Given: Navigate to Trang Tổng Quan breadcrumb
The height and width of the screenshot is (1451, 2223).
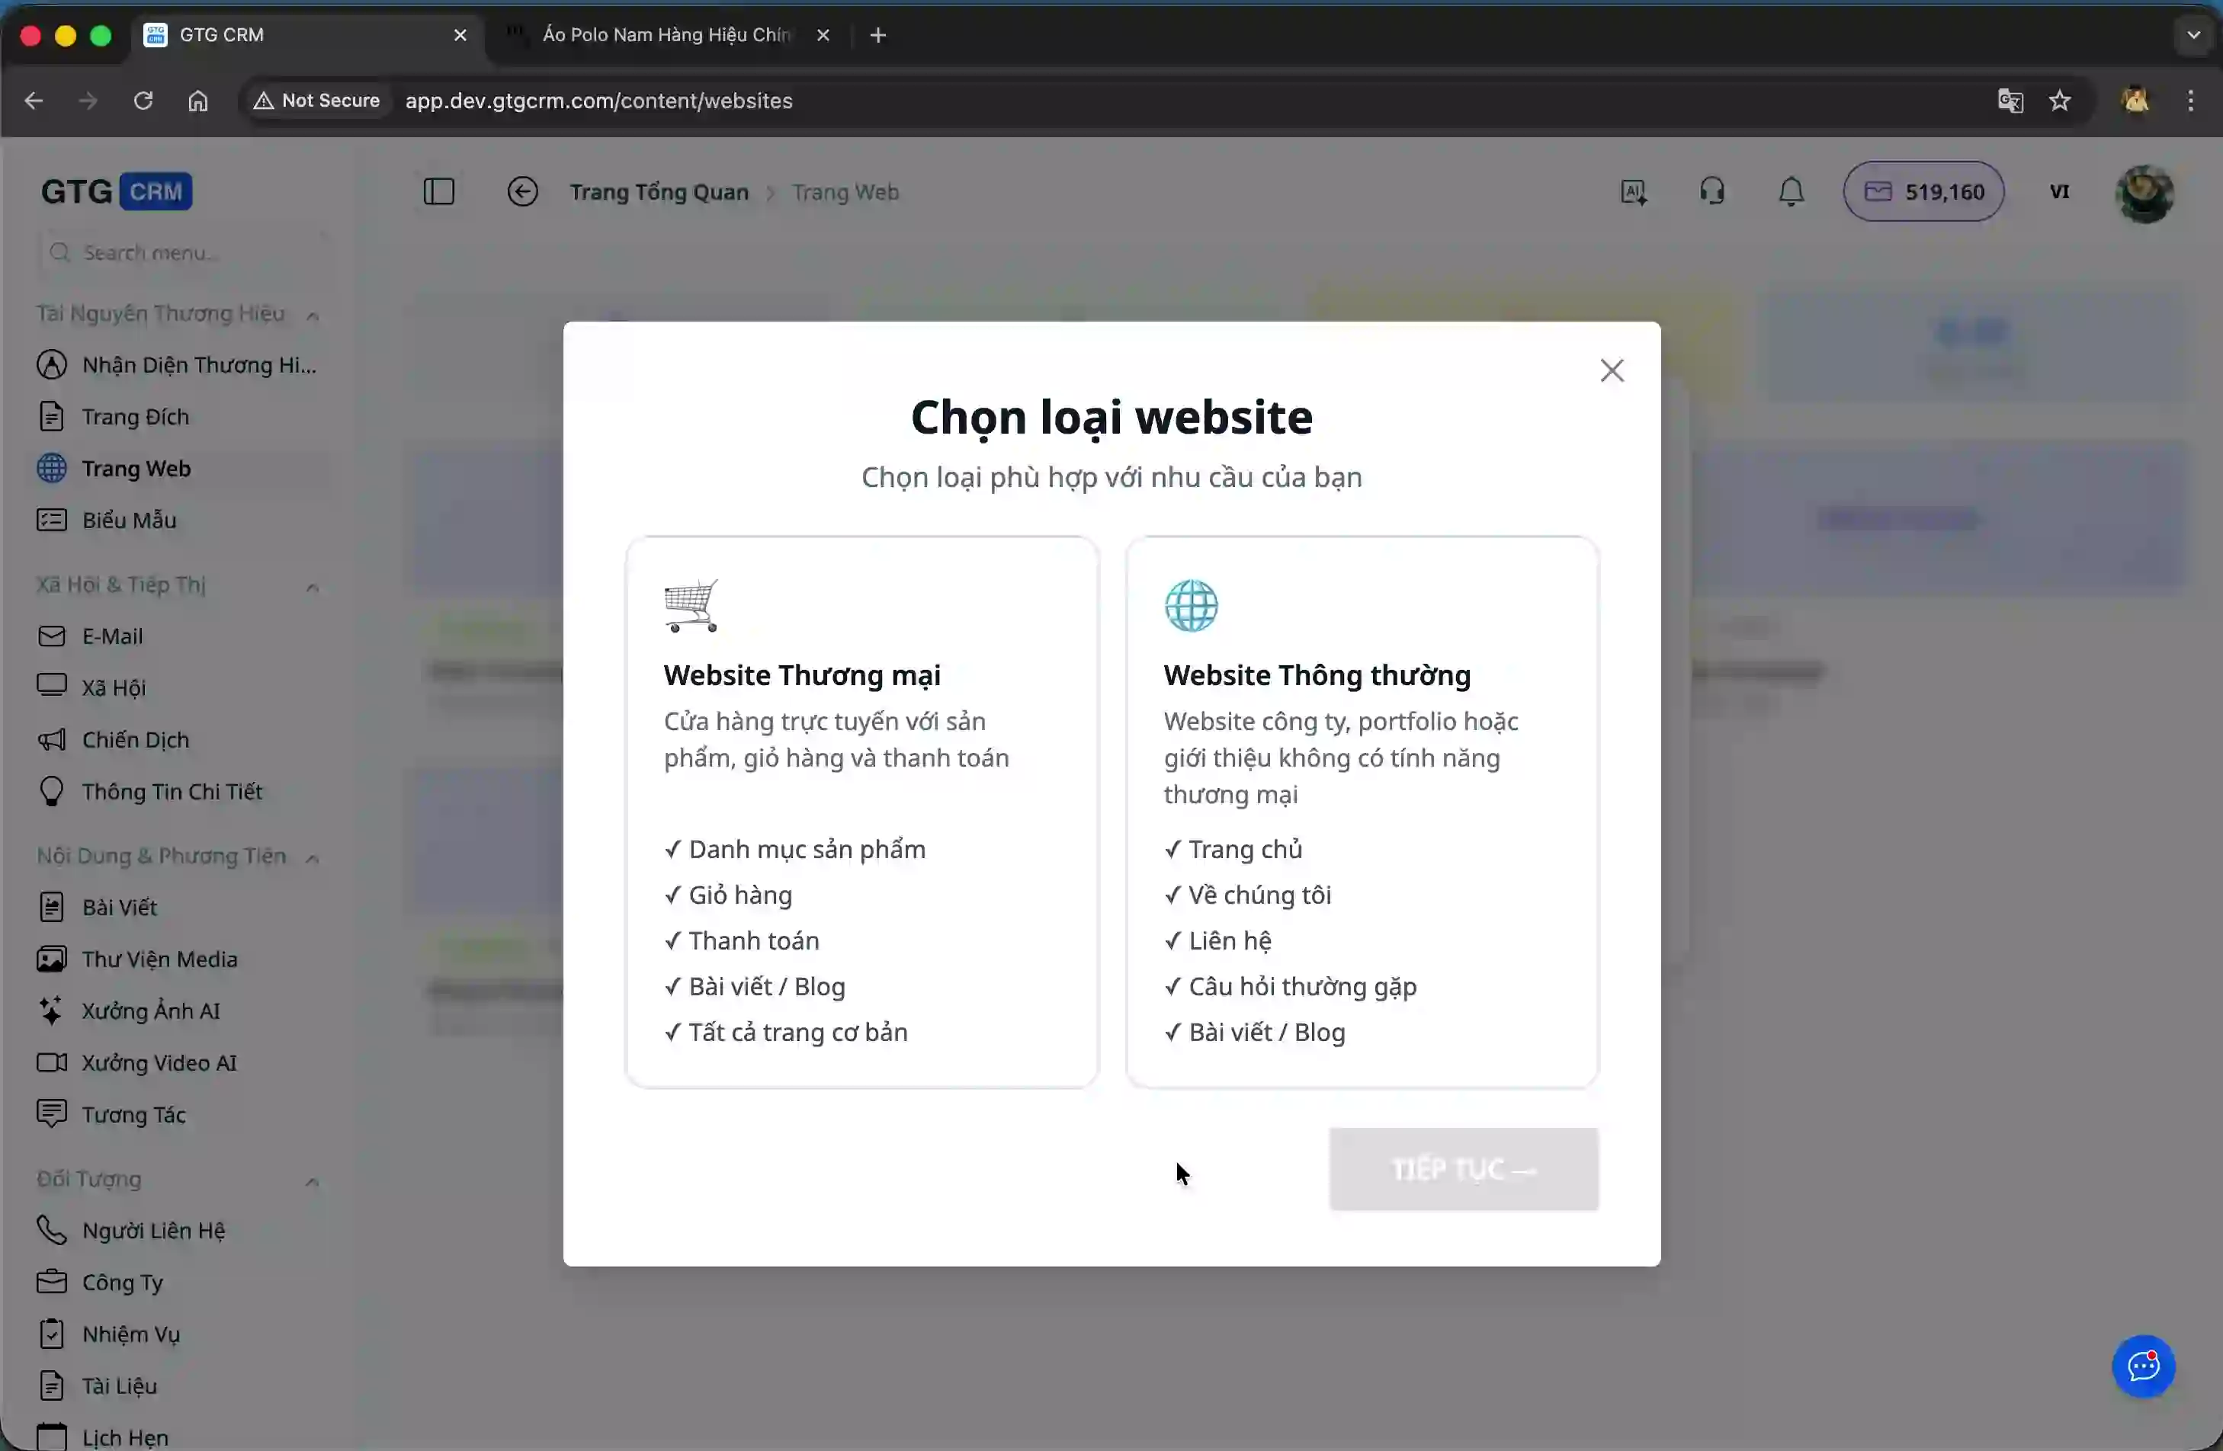Looking at the screenshot, I should [x=659, y=191].
